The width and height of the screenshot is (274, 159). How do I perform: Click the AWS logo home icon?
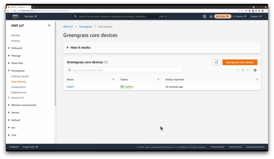(x=15, y=16)
